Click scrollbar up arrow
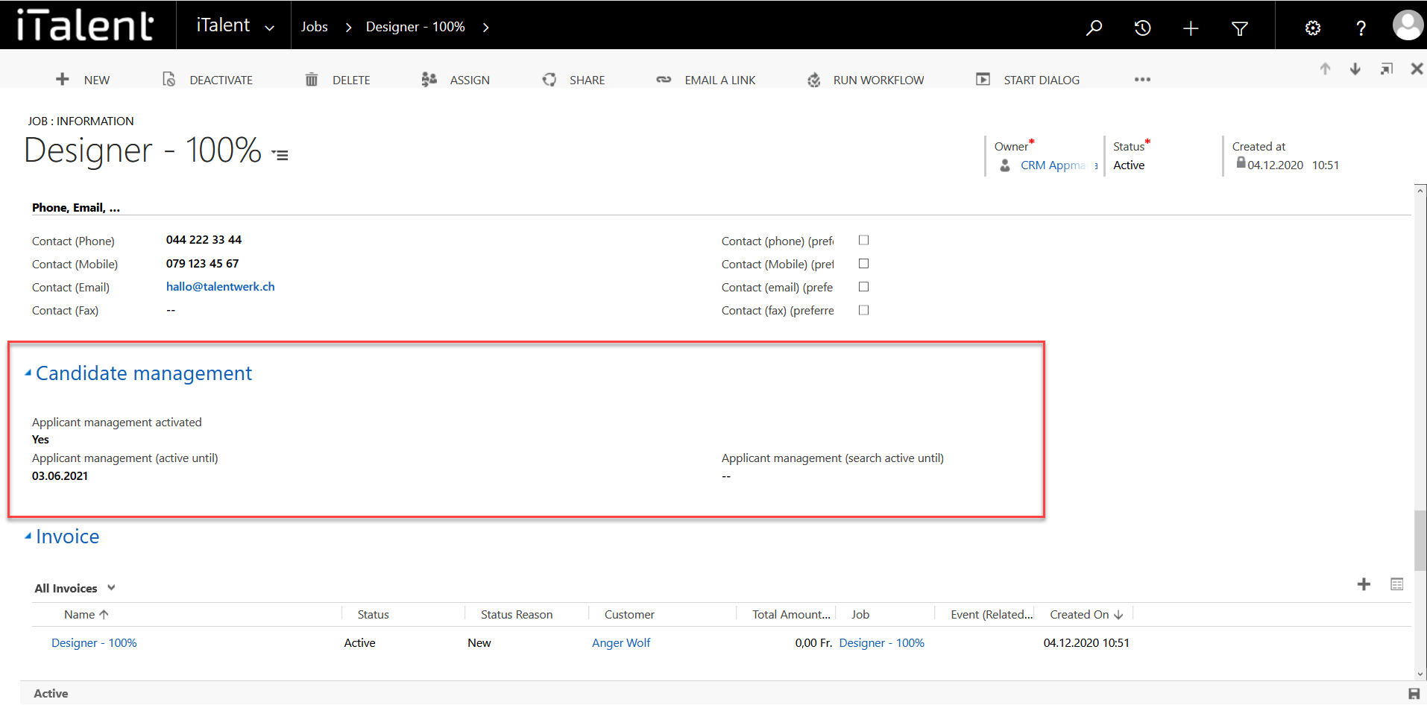The width and height of the screenshot is (1427, 705). point(1420,191)
